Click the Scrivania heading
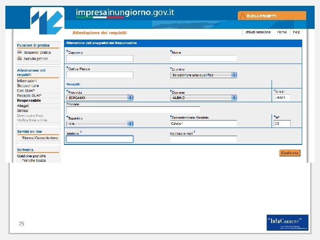This screenshot has width=320, height=240. (x=25, y=150)
